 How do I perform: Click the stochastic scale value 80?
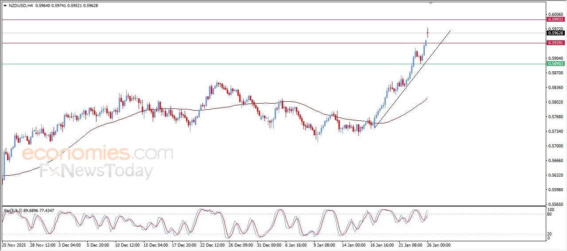click(x=550, y=214)
